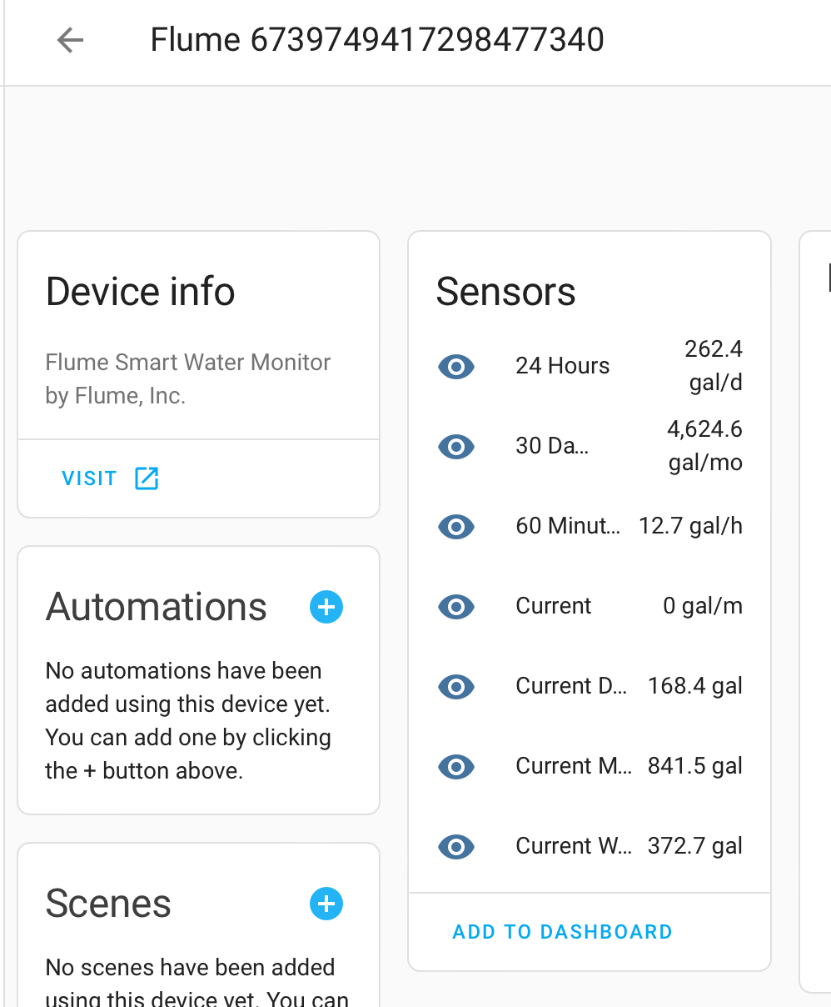This screenshot has height=1007, width=831.
Task: Open details for the Current sensor reading
Action: 553,606
